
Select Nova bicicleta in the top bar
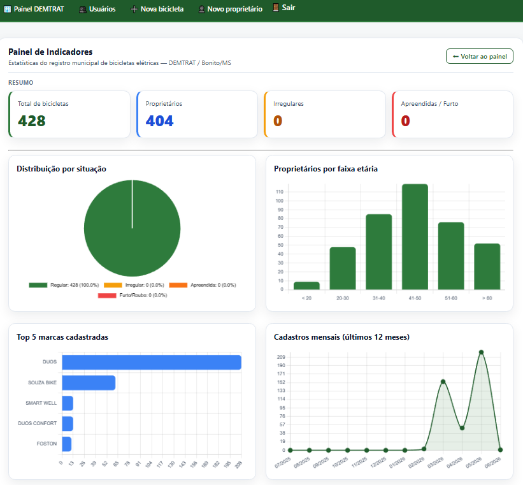[157, 10]
